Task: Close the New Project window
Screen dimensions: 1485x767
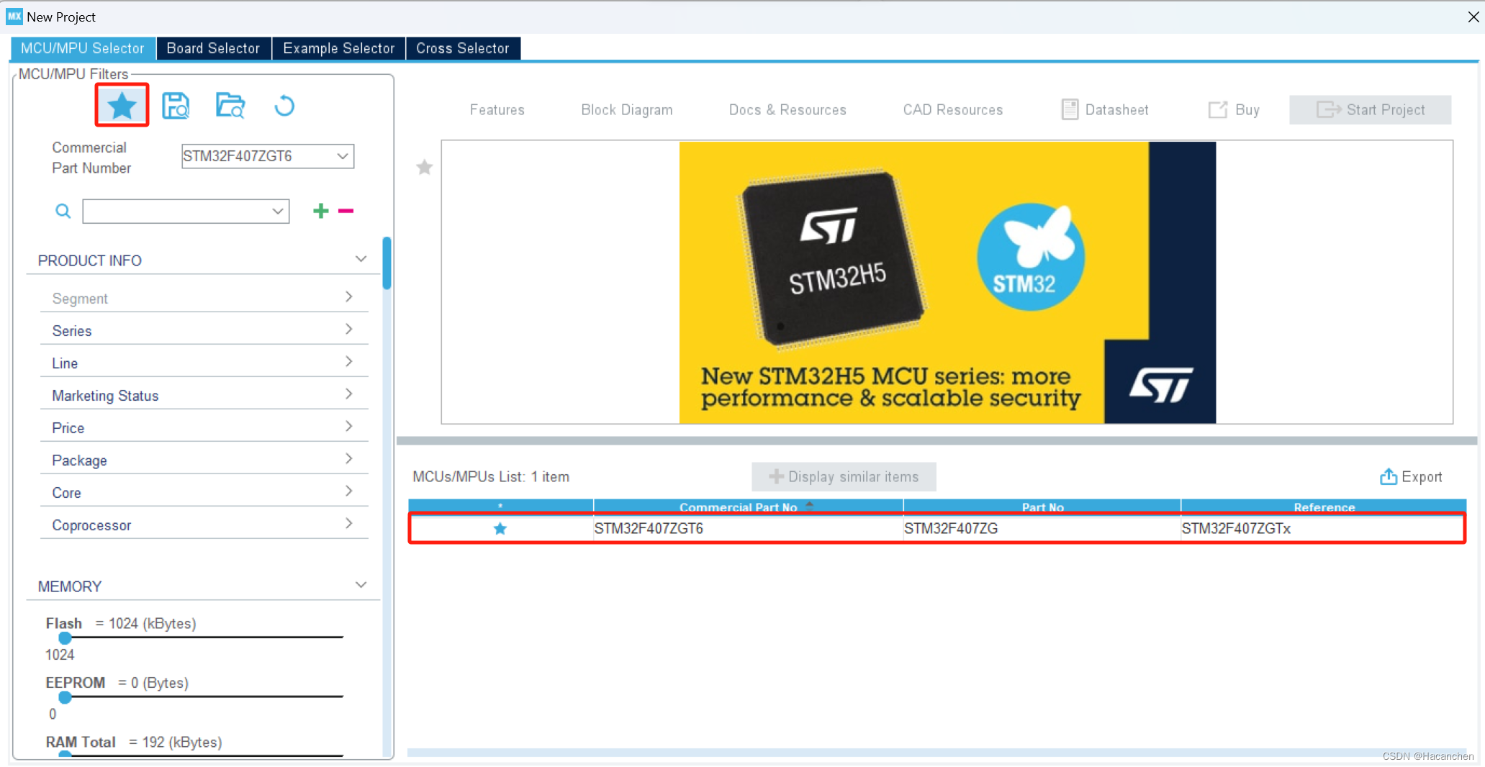Action: click(x=1473, y=17)
